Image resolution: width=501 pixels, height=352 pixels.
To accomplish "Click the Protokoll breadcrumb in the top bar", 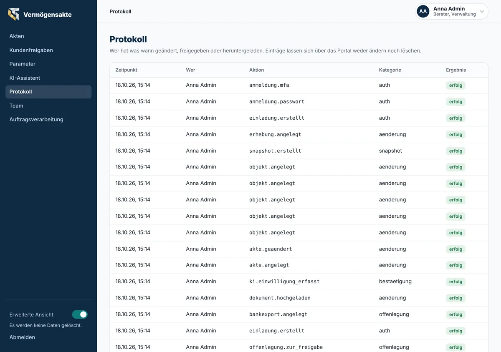I will click(120, 12).
